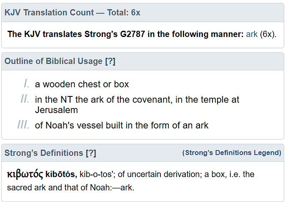Viewport: 285px width, 202px height.
Task: Click the Strong's Definitions section heading
Action: (44, 153)
